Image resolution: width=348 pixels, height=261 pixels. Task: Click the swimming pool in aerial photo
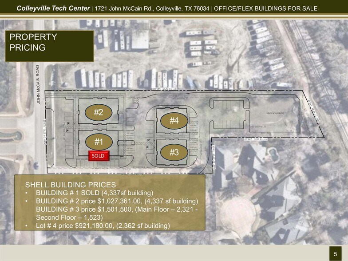273,154
